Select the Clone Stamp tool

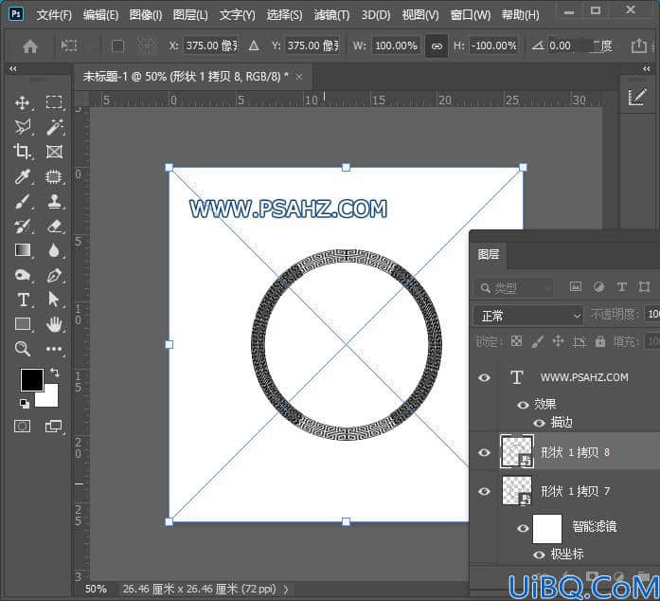coord(54,202)
